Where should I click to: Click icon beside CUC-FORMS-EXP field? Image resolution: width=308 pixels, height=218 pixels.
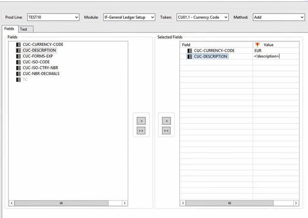point(18,56)
